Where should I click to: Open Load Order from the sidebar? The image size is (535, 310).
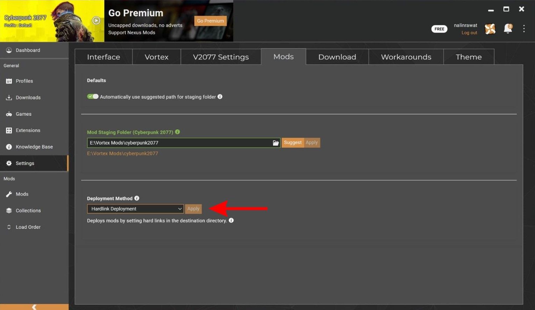[28, 227]
